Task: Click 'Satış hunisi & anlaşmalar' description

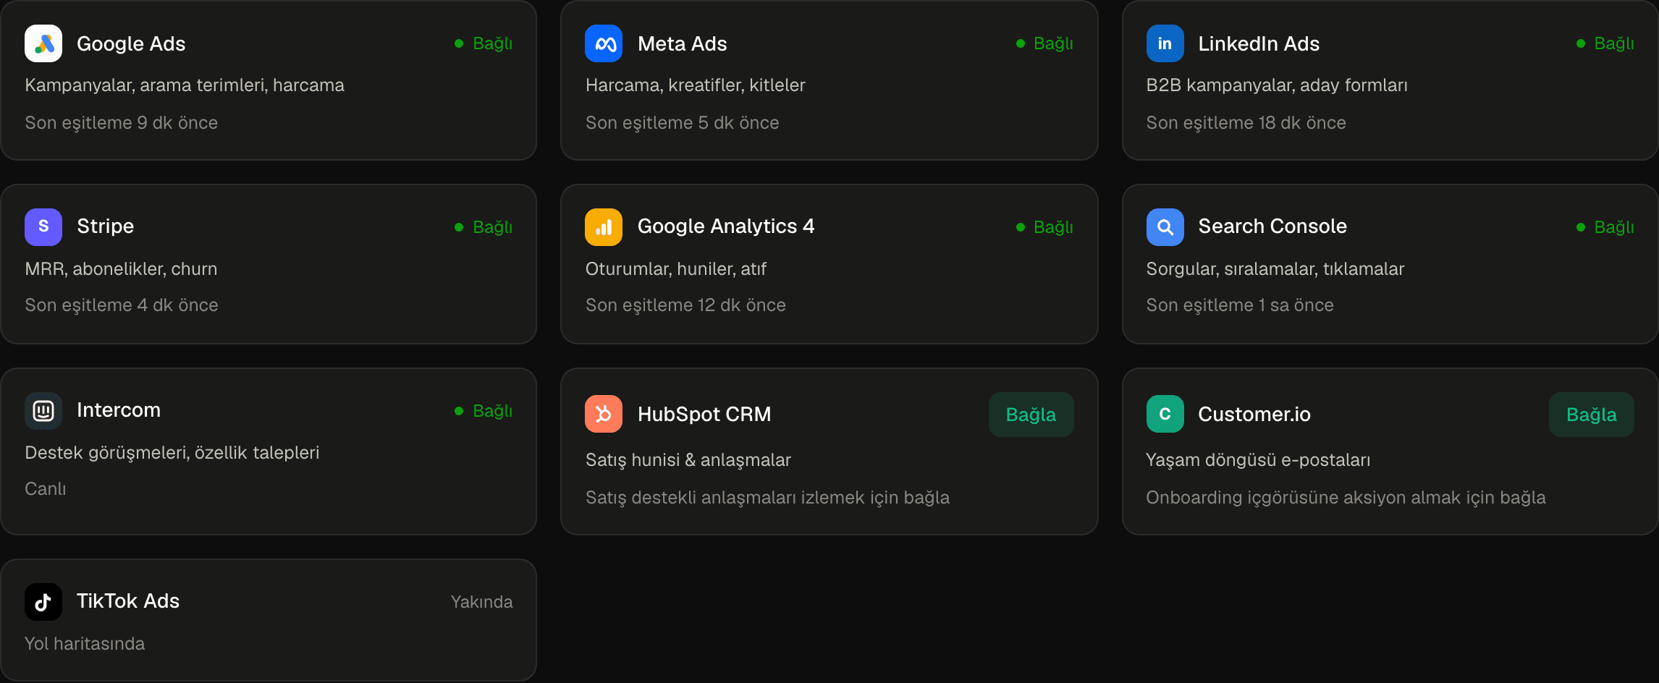Action: pos(688,460)
